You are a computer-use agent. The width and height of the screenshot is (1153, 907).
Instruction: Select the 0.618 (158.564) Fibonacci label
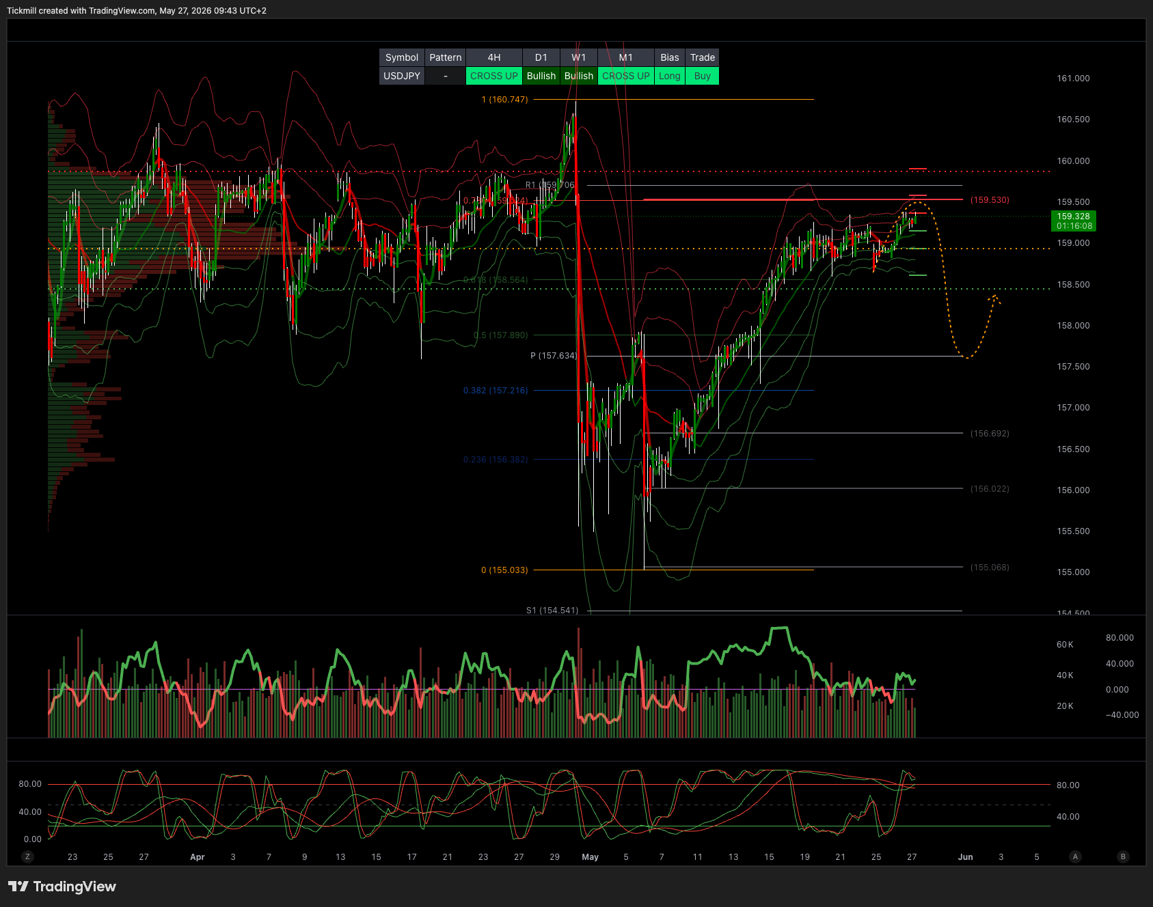[x=496, y=280]
